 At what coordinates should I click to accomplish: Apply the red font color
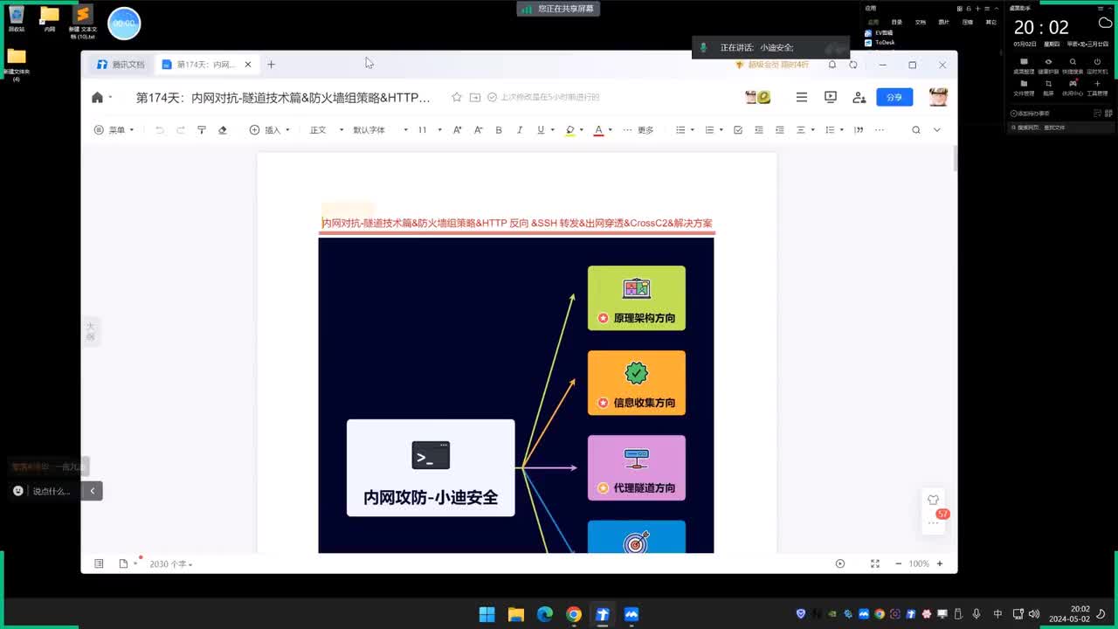pos(598,130)
